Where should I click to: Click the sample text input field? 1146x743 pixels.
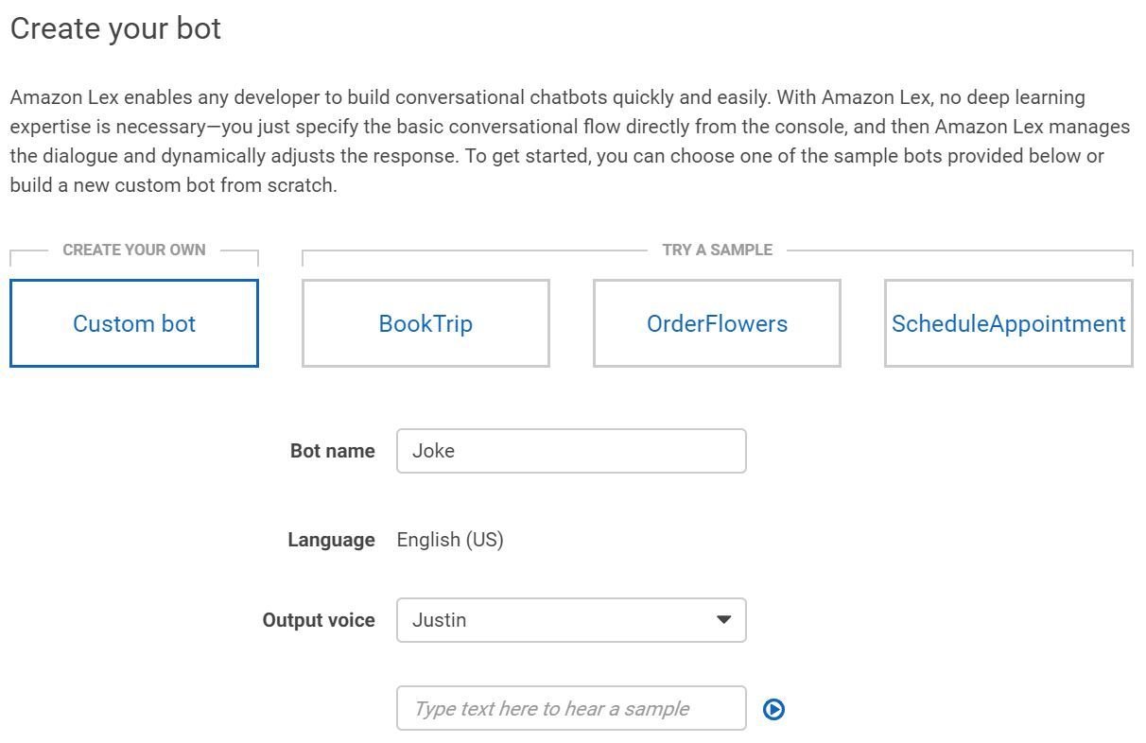[x=571, y=709]
